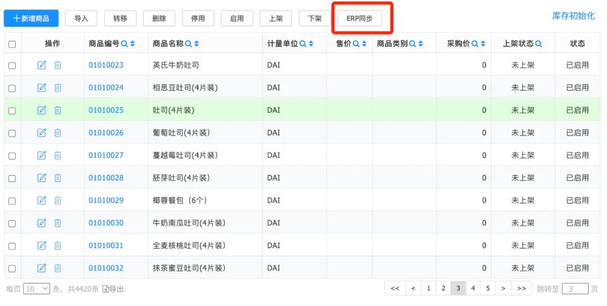607x306 pixels.
Task: Edit 抹茶蜜豆吐司 product entry
Action: 42,268
